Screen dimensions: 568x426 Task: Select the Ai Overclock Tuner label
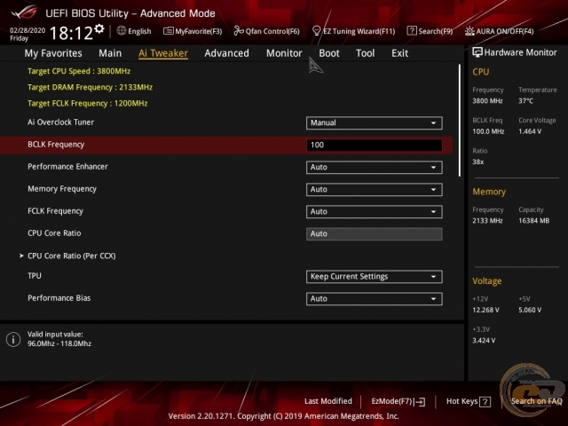[61, 122]
